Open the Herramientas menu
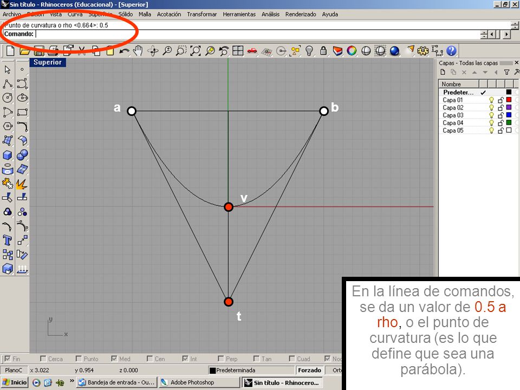Image resolution: width=520 pixels, height=390 pixels. 239,14
